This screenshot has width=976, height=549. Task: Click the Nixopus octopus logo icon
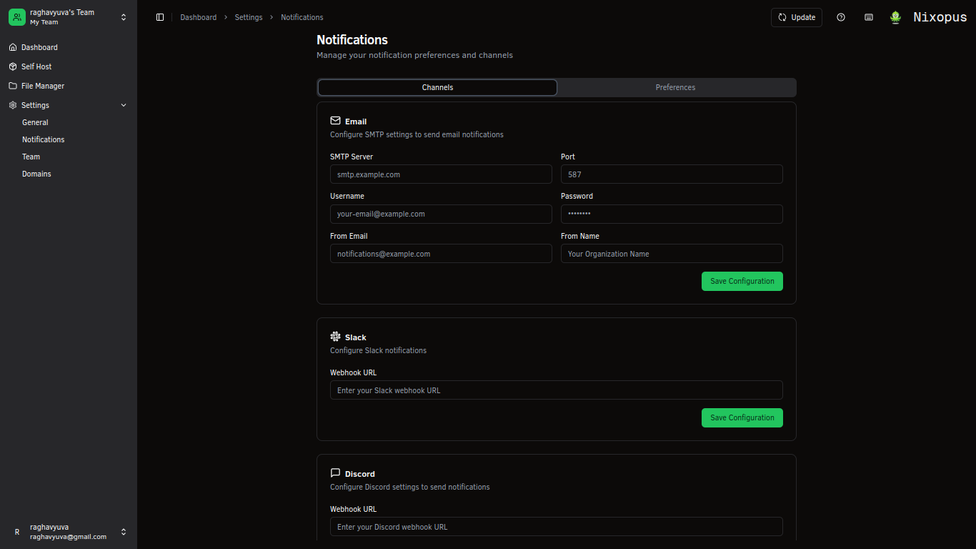[x=896, y=17]
